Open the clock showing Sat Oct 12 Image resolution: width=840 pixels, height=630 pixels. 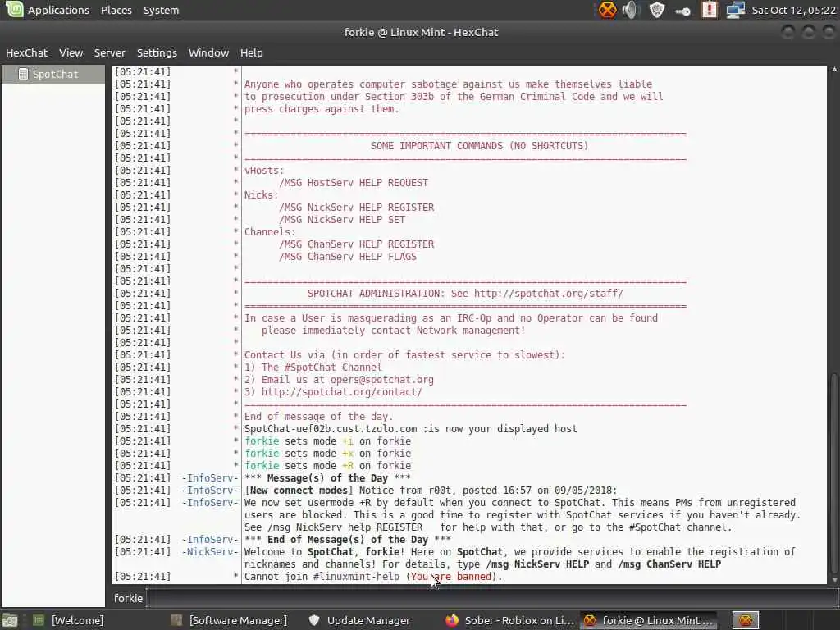(x=793, y=10)
